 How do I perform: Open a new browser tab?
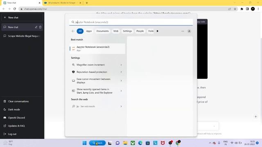tap(87, 3)
